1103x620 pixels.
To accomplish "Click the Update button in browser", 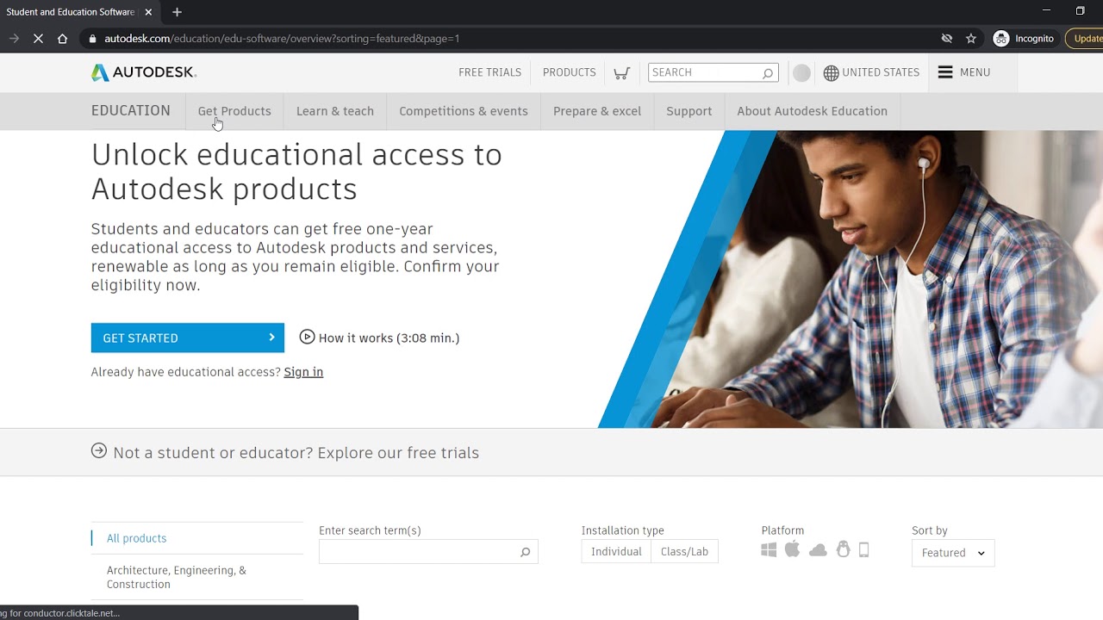I will [1085, 39].
